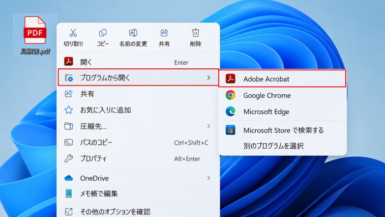385x217 pixels.
Task: Choose お気に入りに追加 from the context menu
Action: coord(138,110)
